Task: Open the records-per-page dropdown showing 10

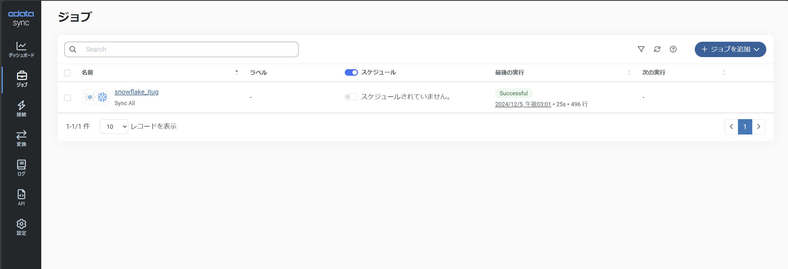Action: pyautogui.click(x=114, y=127)
